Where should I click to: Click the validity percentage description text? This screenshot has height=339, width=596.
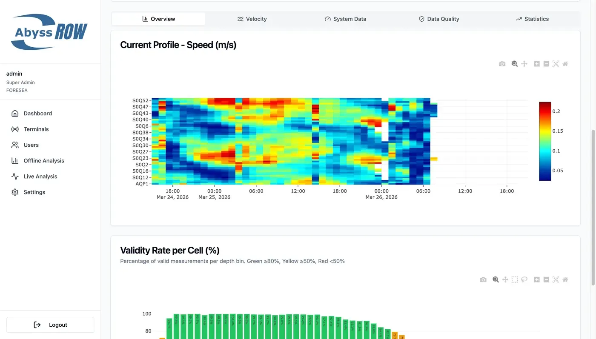click(x=232, y=261)
